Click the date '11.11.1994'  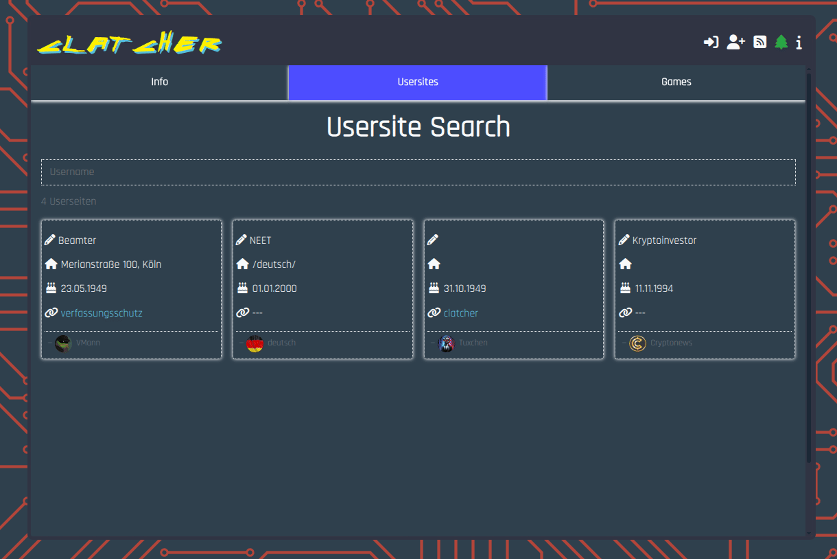pos(654,288)
